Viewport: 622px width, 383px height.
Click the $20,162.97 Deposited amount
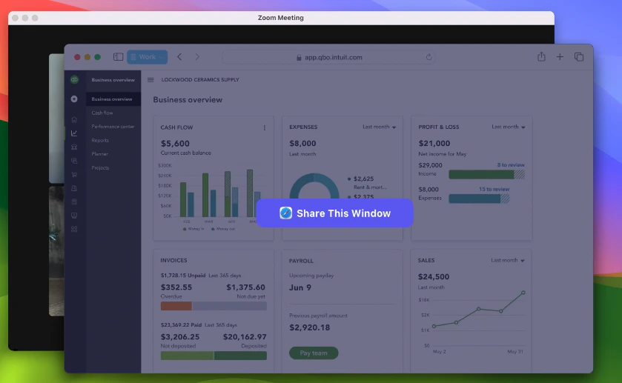pos(245,336)
